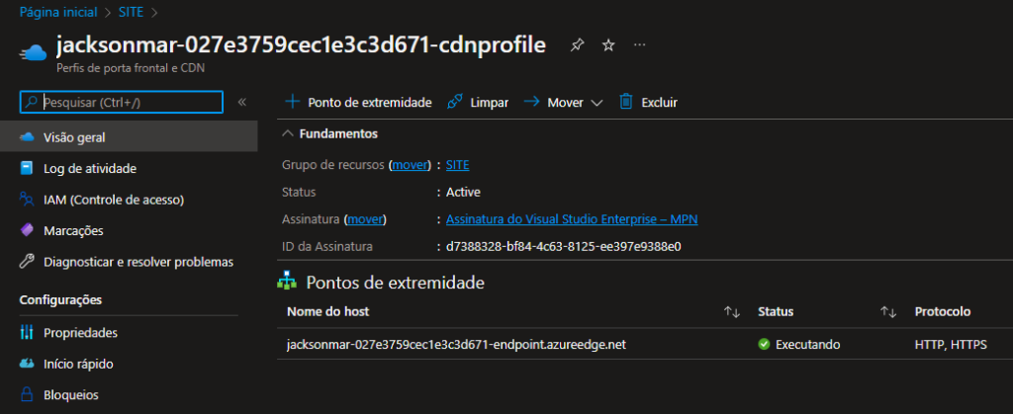Pin the CDN profile to the dashboard
The height and width of the screenshot is (414, 1013).
click(577, 45)
